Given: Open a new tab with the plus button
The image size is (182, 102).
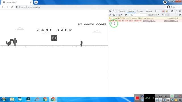Looking at the screenshot, I should (x=36, y=2).
